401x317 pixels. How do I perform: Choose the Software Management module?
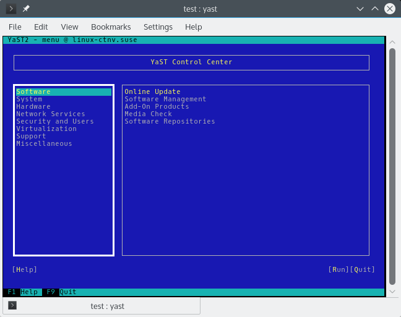pyautogui.click(x=165, y=99)
